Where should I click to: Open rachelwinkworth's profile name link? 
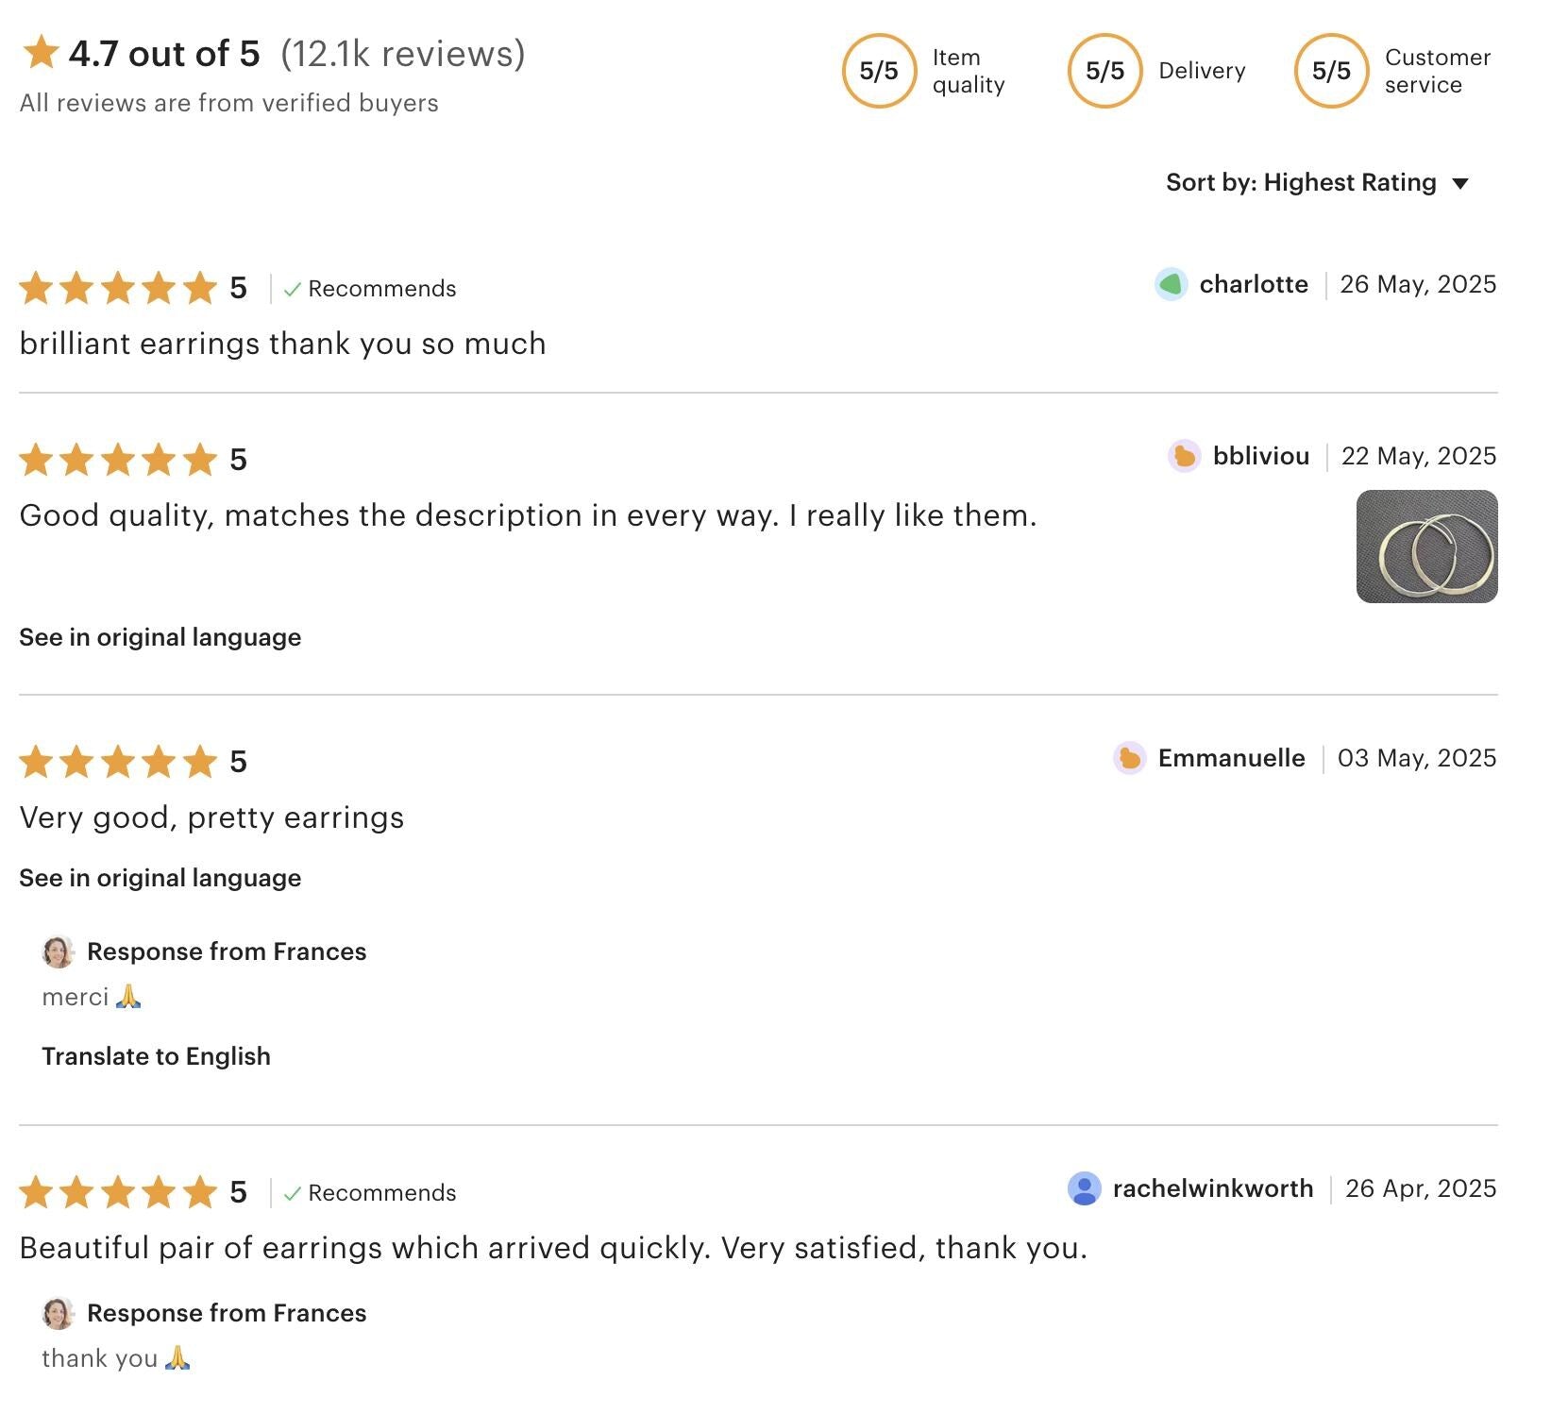click(1213, 1188)
